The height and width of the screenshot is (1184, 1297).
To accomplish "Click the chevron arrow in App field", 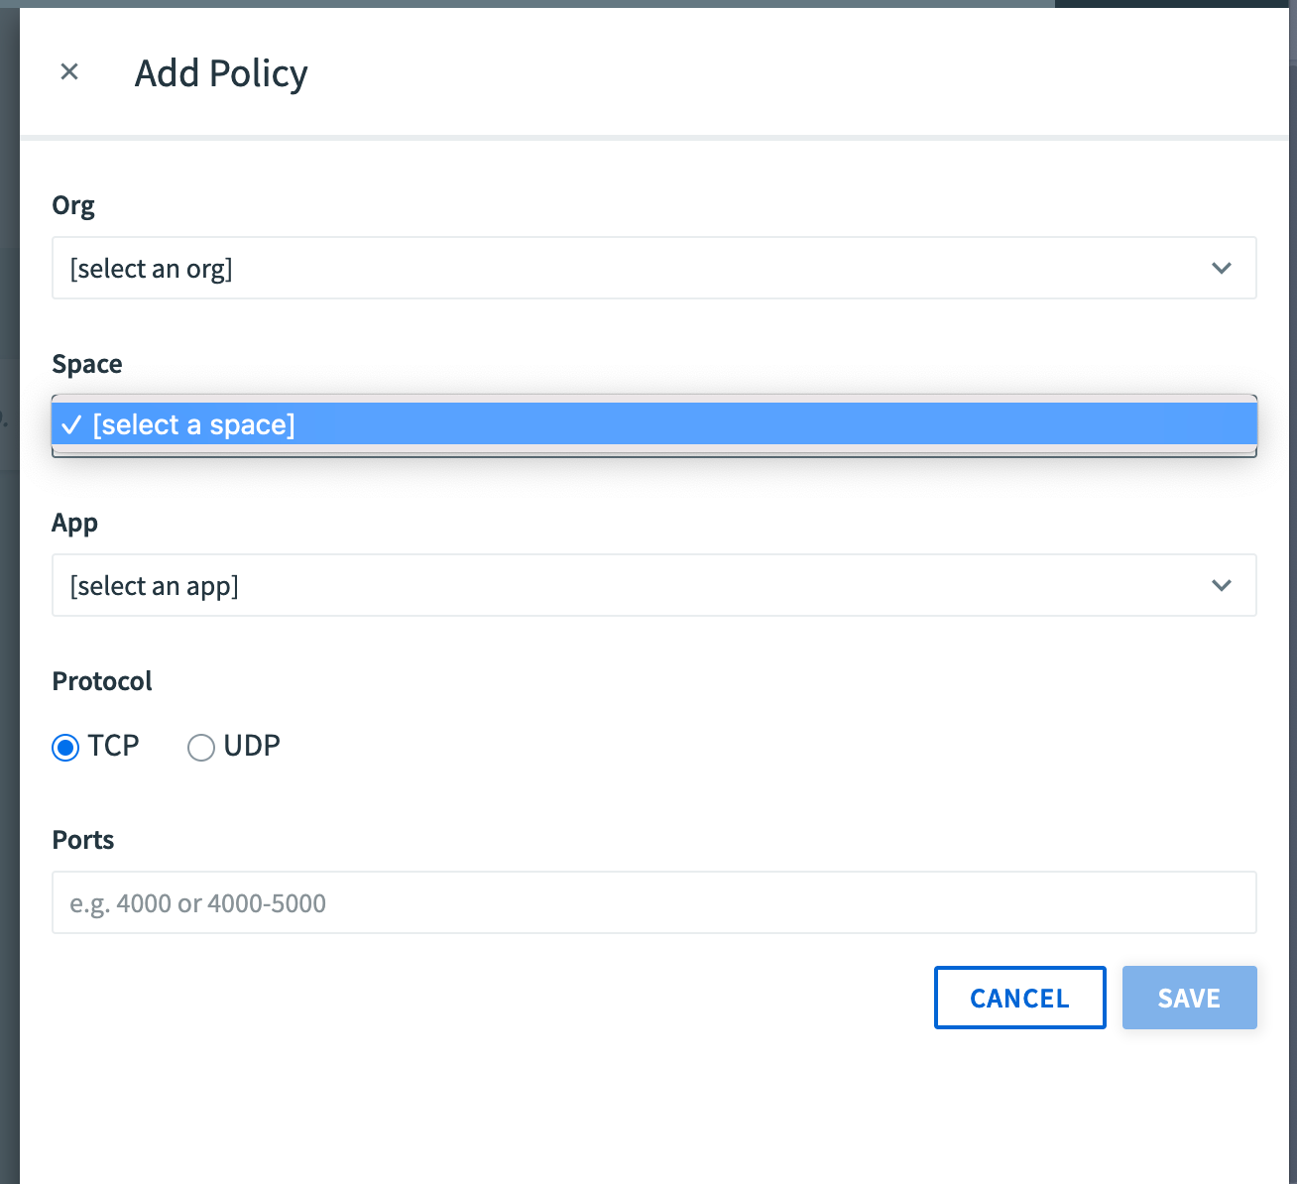I will [x=1221, y=585].
